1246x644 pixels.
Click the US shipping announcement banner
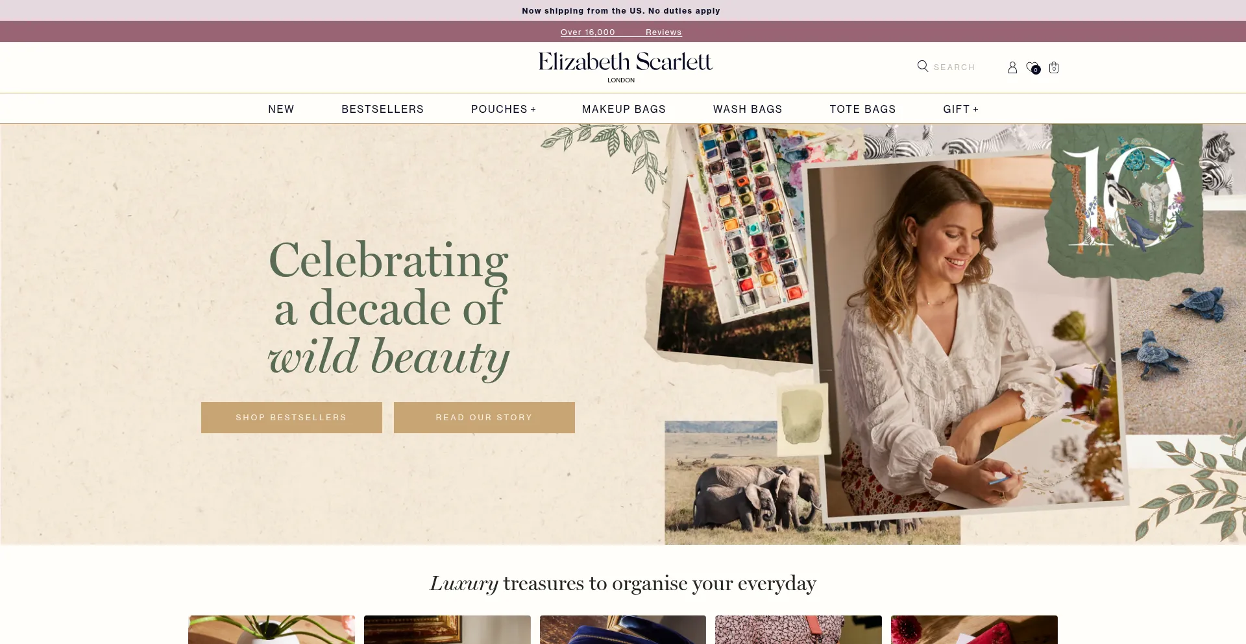(621, 10)
